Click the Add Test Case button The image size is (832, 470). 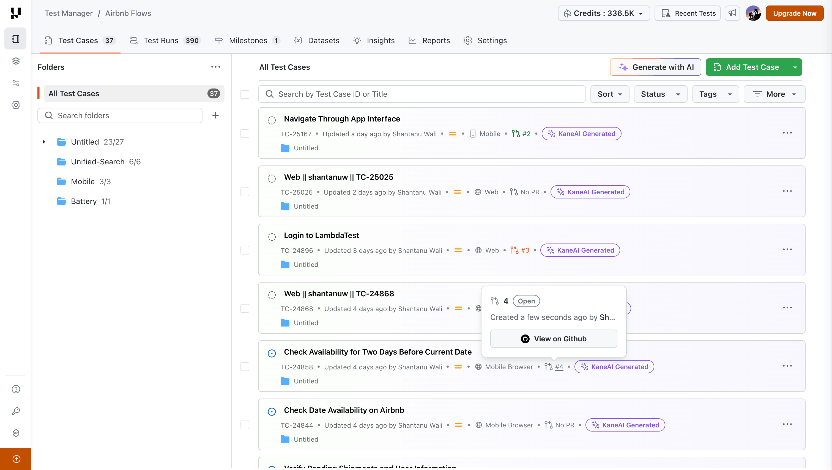click(747, 67)
